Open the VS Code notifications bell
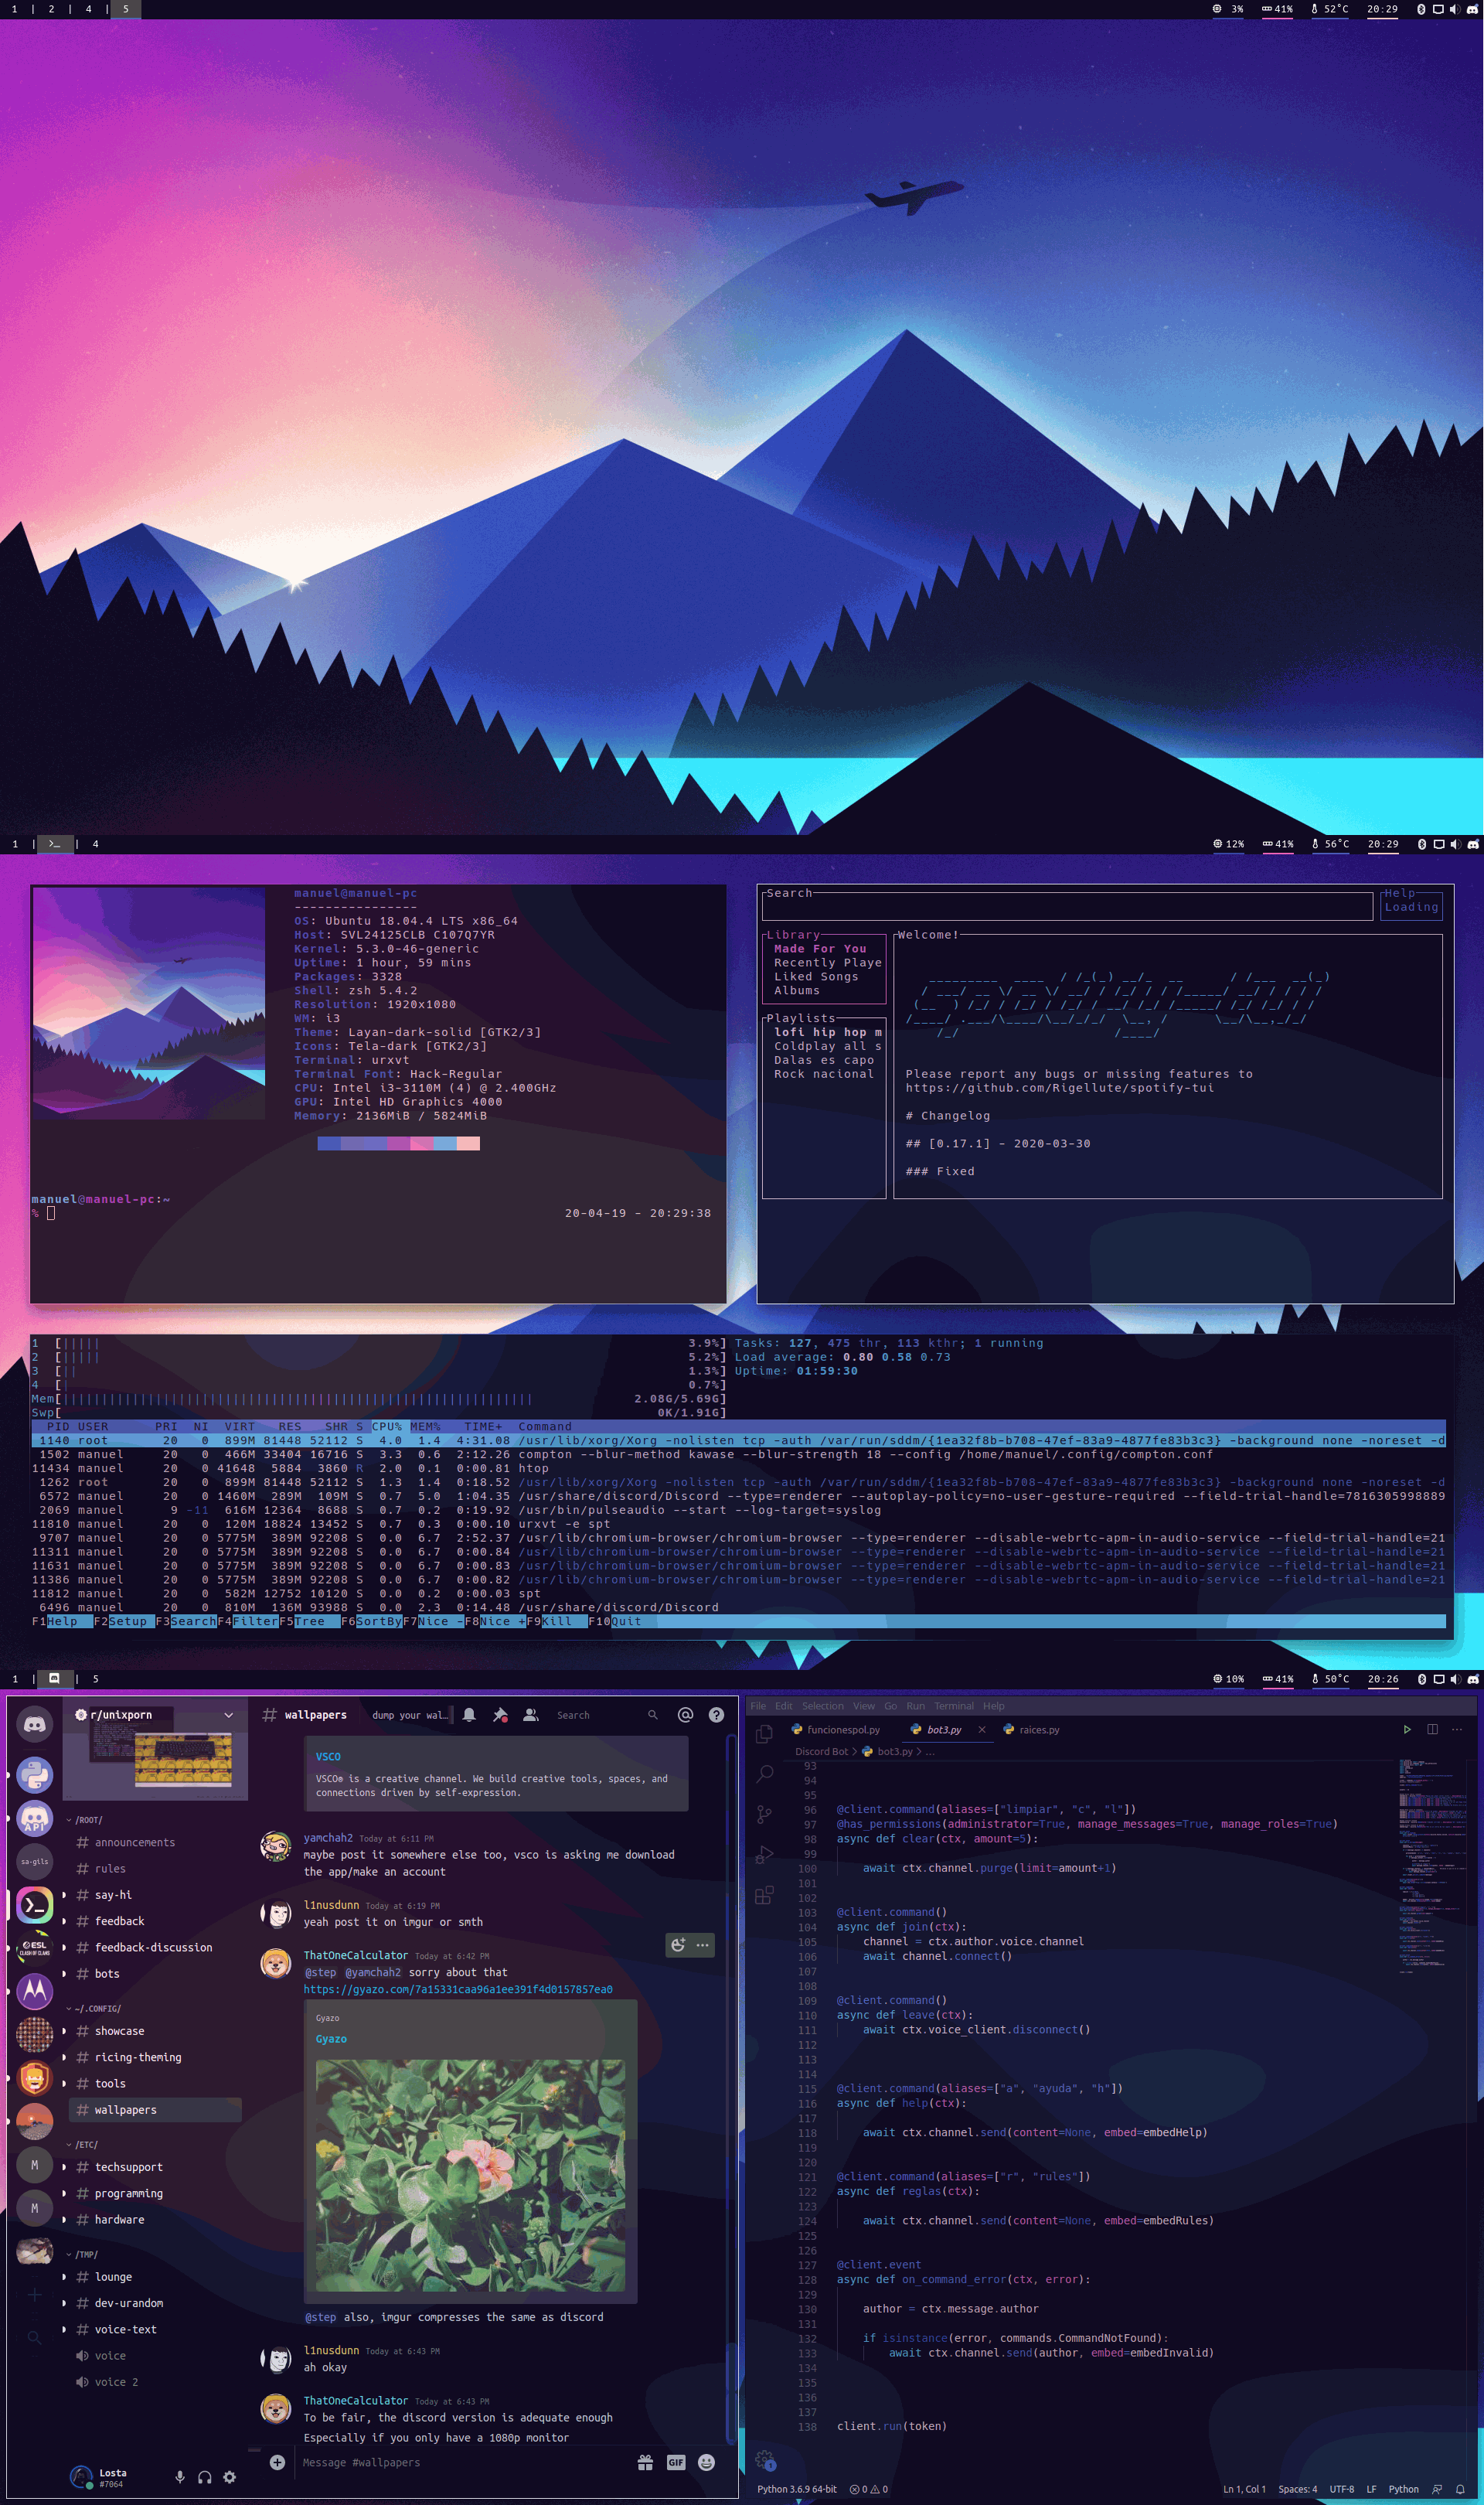Viewport: 1484px width, 2505px height. (1460, 2489)
